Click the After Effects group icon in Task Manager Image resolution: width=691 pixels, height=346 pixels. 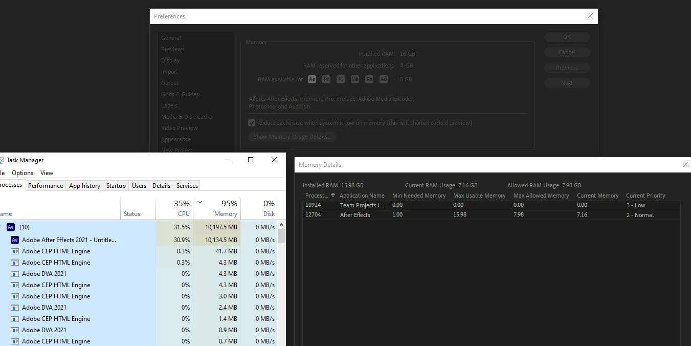pos(11,227)
